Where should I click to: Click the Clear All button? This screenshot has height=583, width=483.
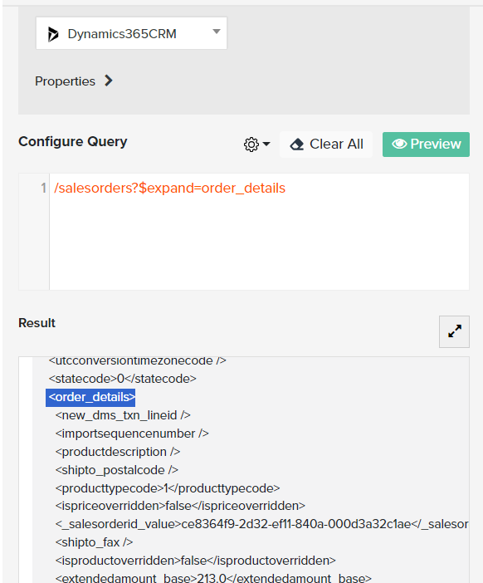point(326,145)
